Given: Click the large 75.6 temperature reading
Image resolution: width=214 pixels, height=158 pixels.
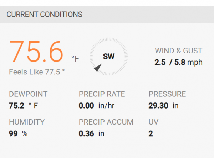Looking at the screenshot, I should click(x=36, y=52).
